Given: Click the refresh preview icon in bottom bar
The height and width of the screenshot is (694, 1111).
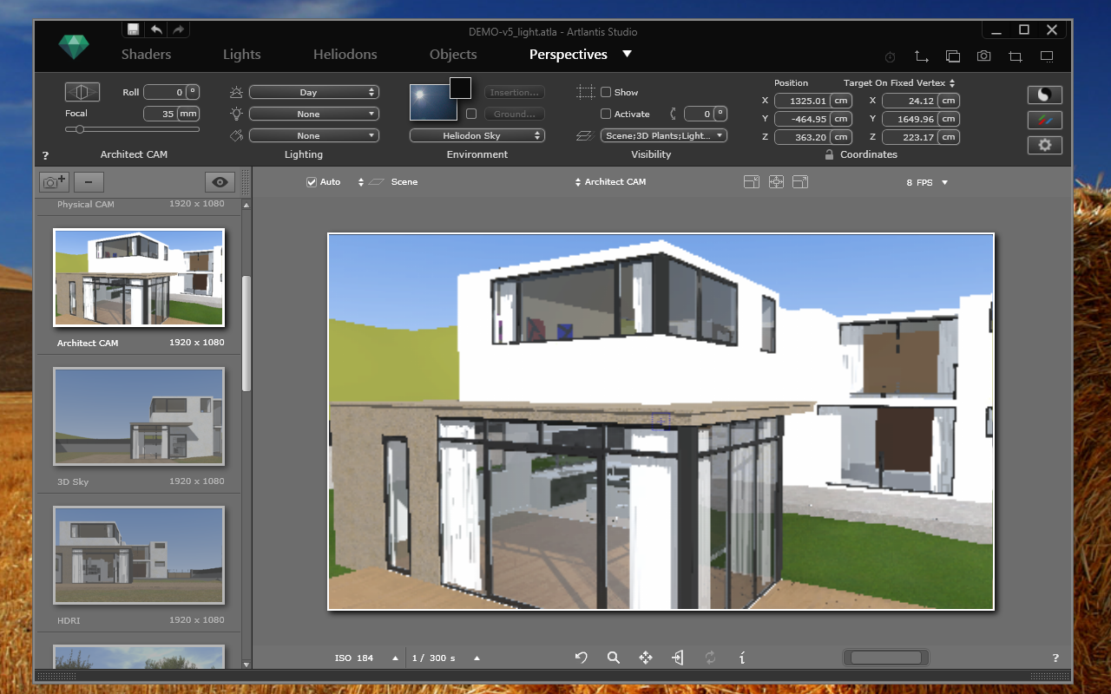Looking at the screenshot, I should (710, 658).
